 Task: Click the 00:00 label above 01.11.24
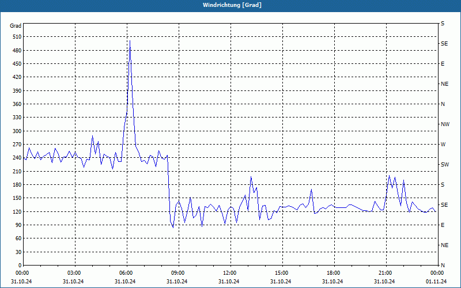[437, 273]
